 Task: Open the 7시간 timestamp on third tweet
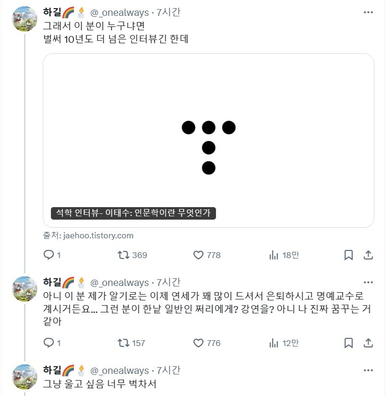pos(168,371)
